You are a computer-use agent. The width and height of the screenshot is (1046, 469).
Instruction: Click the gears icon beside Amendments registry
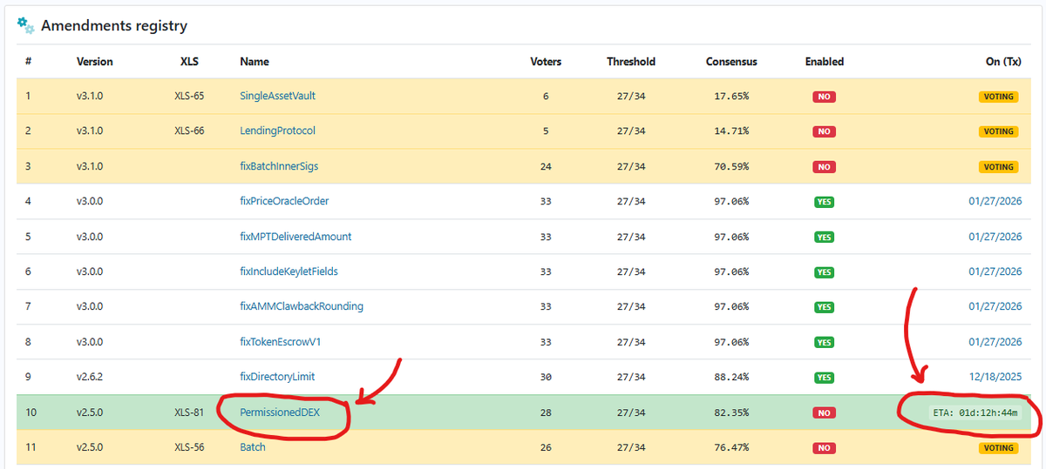(x=26, y=25)
